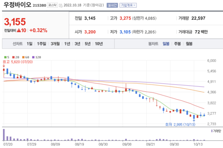Click the 저가 value 3,105

click(x=125, y=32)
